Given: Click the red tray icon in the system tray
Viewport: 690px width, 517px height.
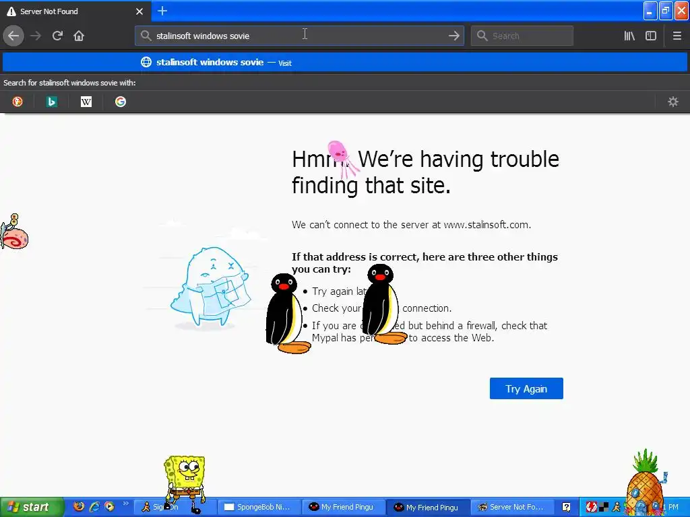Looking at the screenshot, I should pyautogui.click(x=591, y=507).
